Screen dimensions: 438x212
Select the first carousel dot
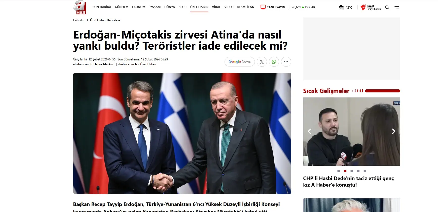(x=339, y=171)
